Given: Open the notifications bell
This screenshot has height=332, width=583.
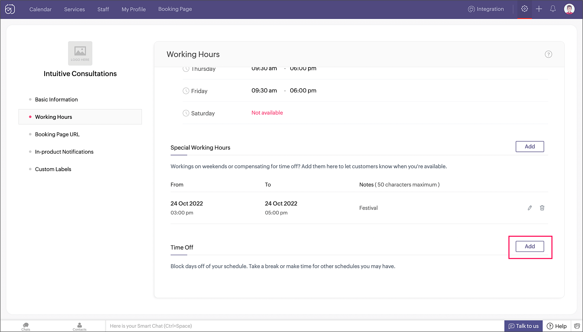Looking at the screenshot, I should click(x=553, y=9).
